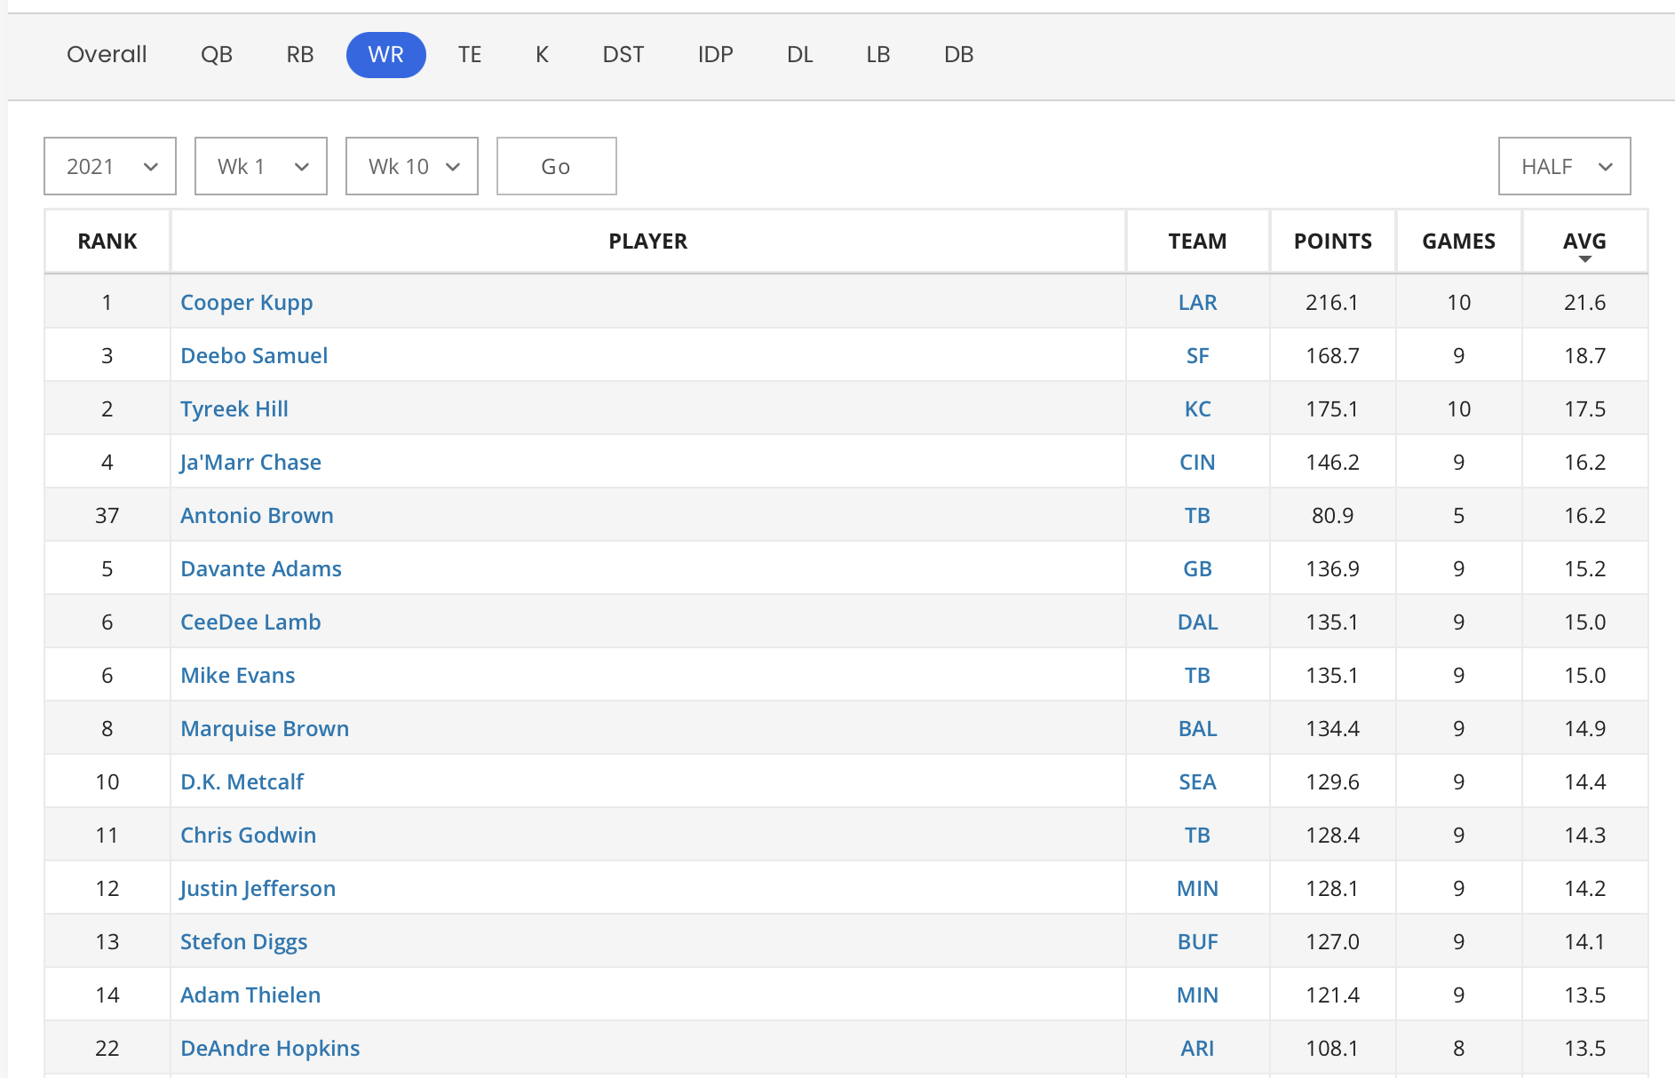The width and height of the screenshot is (1675, 1078).
Task: Sort by the RANK column header
Action: (107, 242)
